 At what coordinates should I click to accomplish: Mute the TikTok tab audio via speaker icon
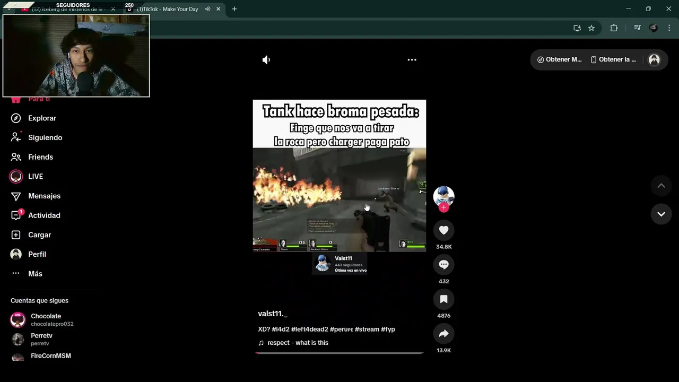(x=207, y=9)
